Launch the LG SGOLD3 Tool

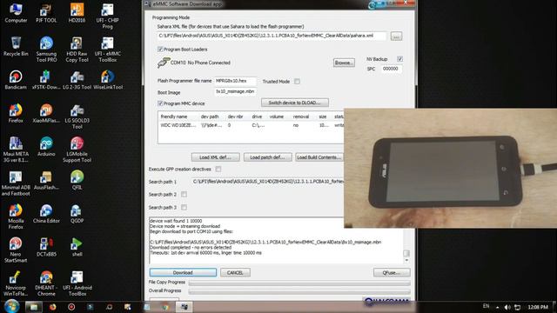click(x=77, y=117)
